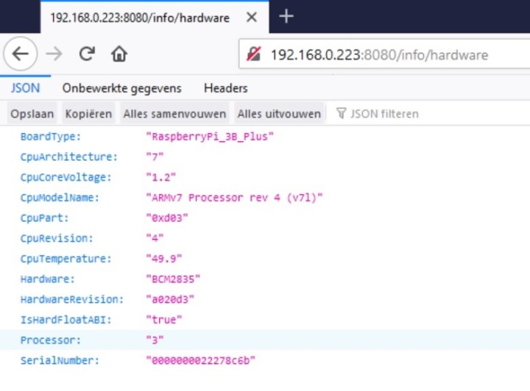Go to the home page icon

click(x=119, y=54)
